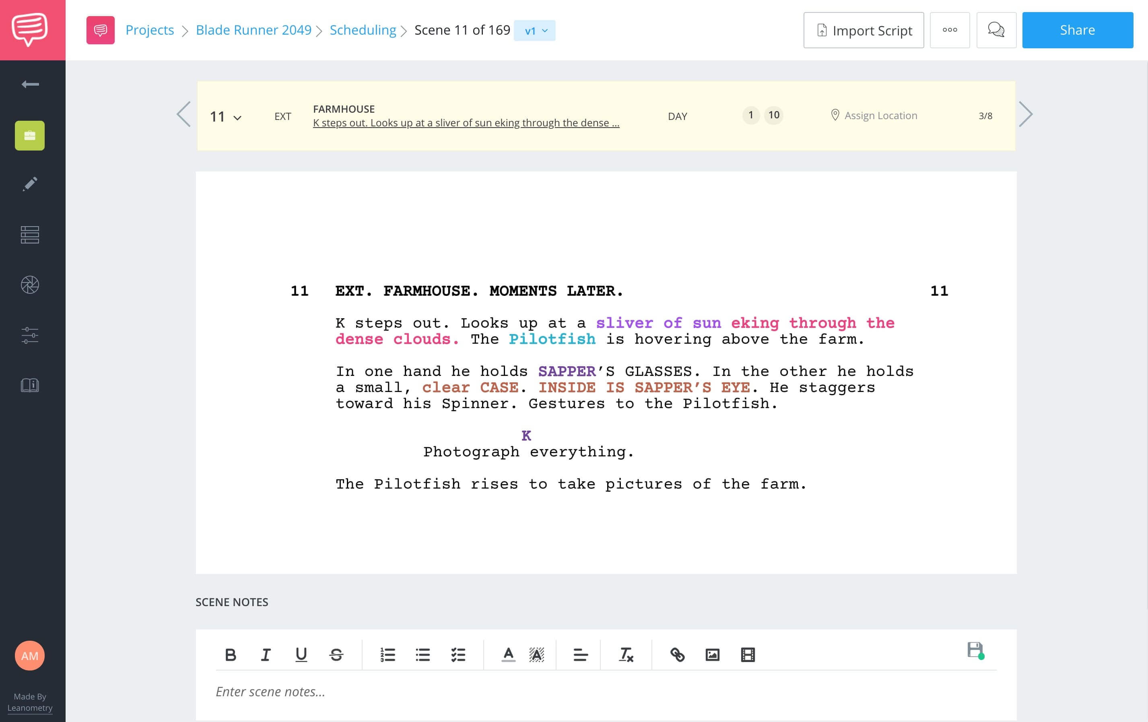Click tagged element 'Pilotfish' in script
Image resolution: width=1148 pixels, height=722 pixels.
(552, 339)
